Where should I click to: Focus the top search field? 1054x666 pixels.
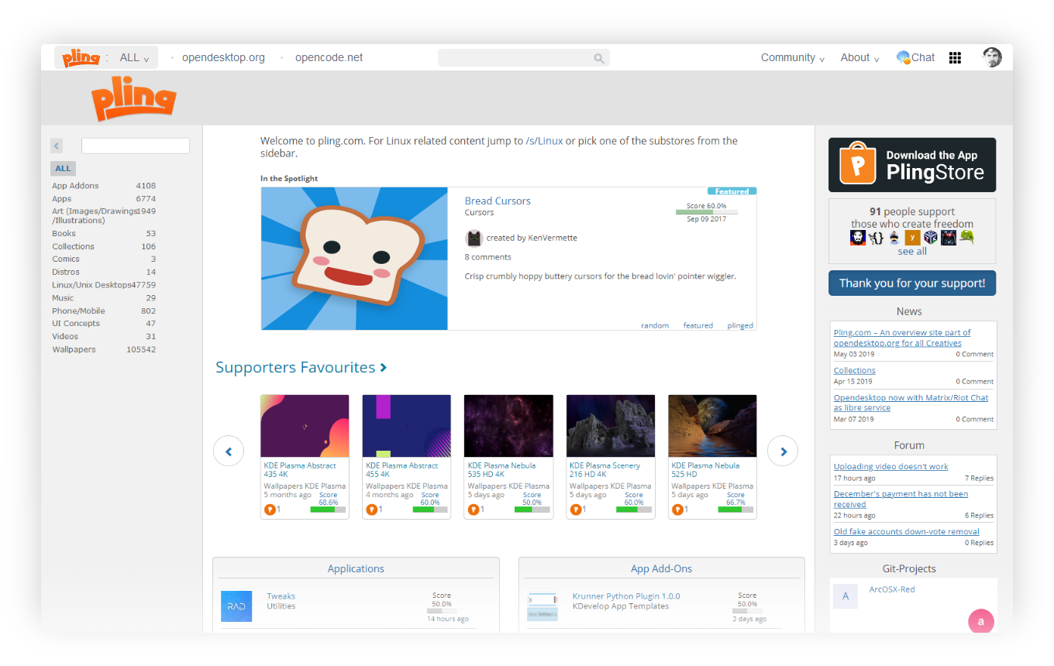[x=524, y=58]
